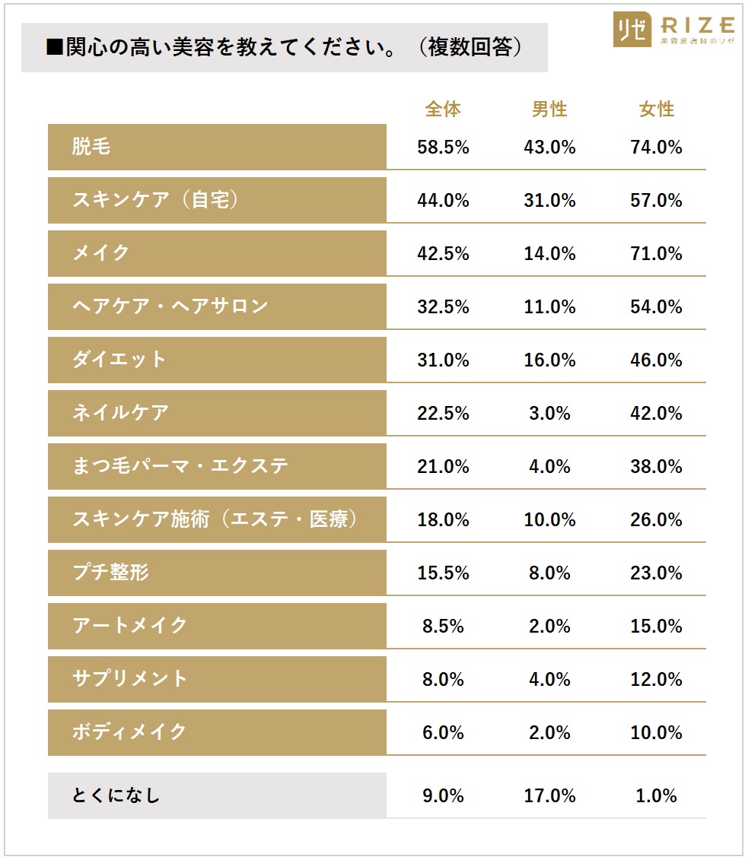Click the メイク row label

[101, 254]
